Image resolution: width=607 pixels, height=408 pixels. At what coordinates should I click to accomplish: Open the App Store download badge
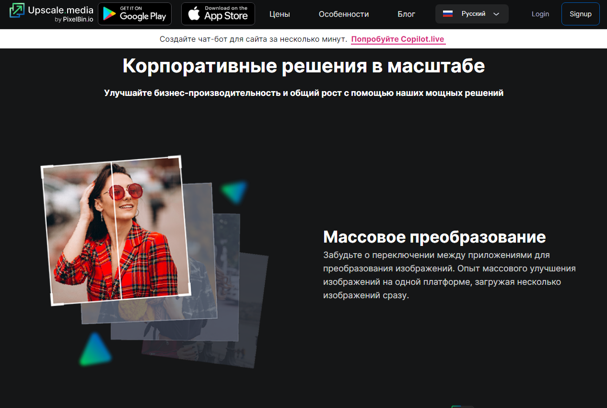pos(218,14)
